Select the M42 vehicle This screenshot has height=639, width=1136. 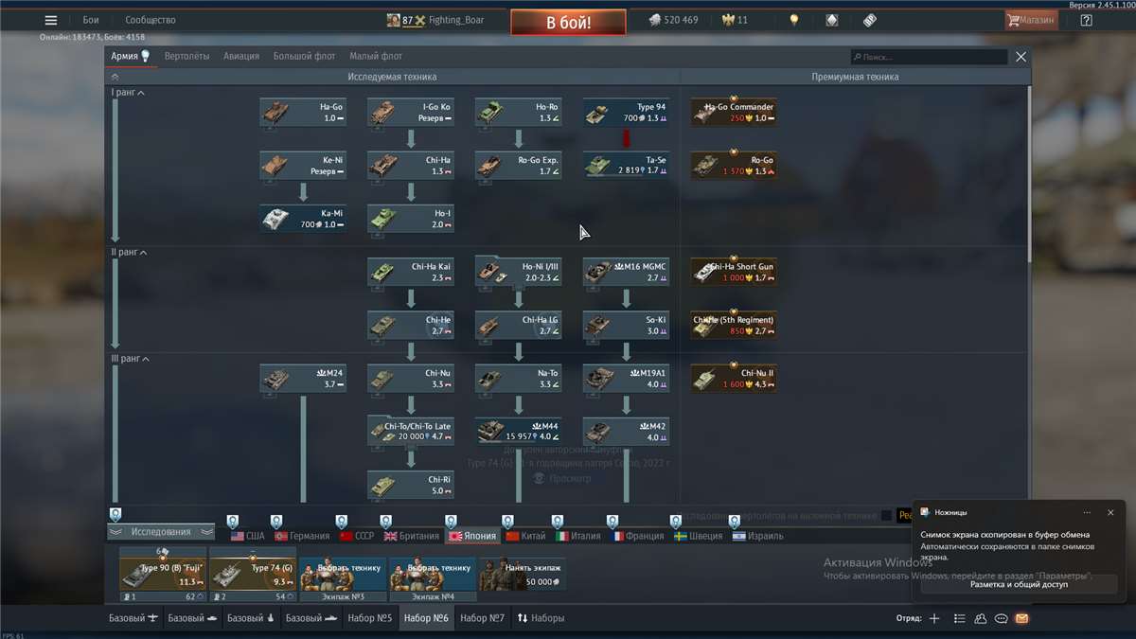coord(627,432)
